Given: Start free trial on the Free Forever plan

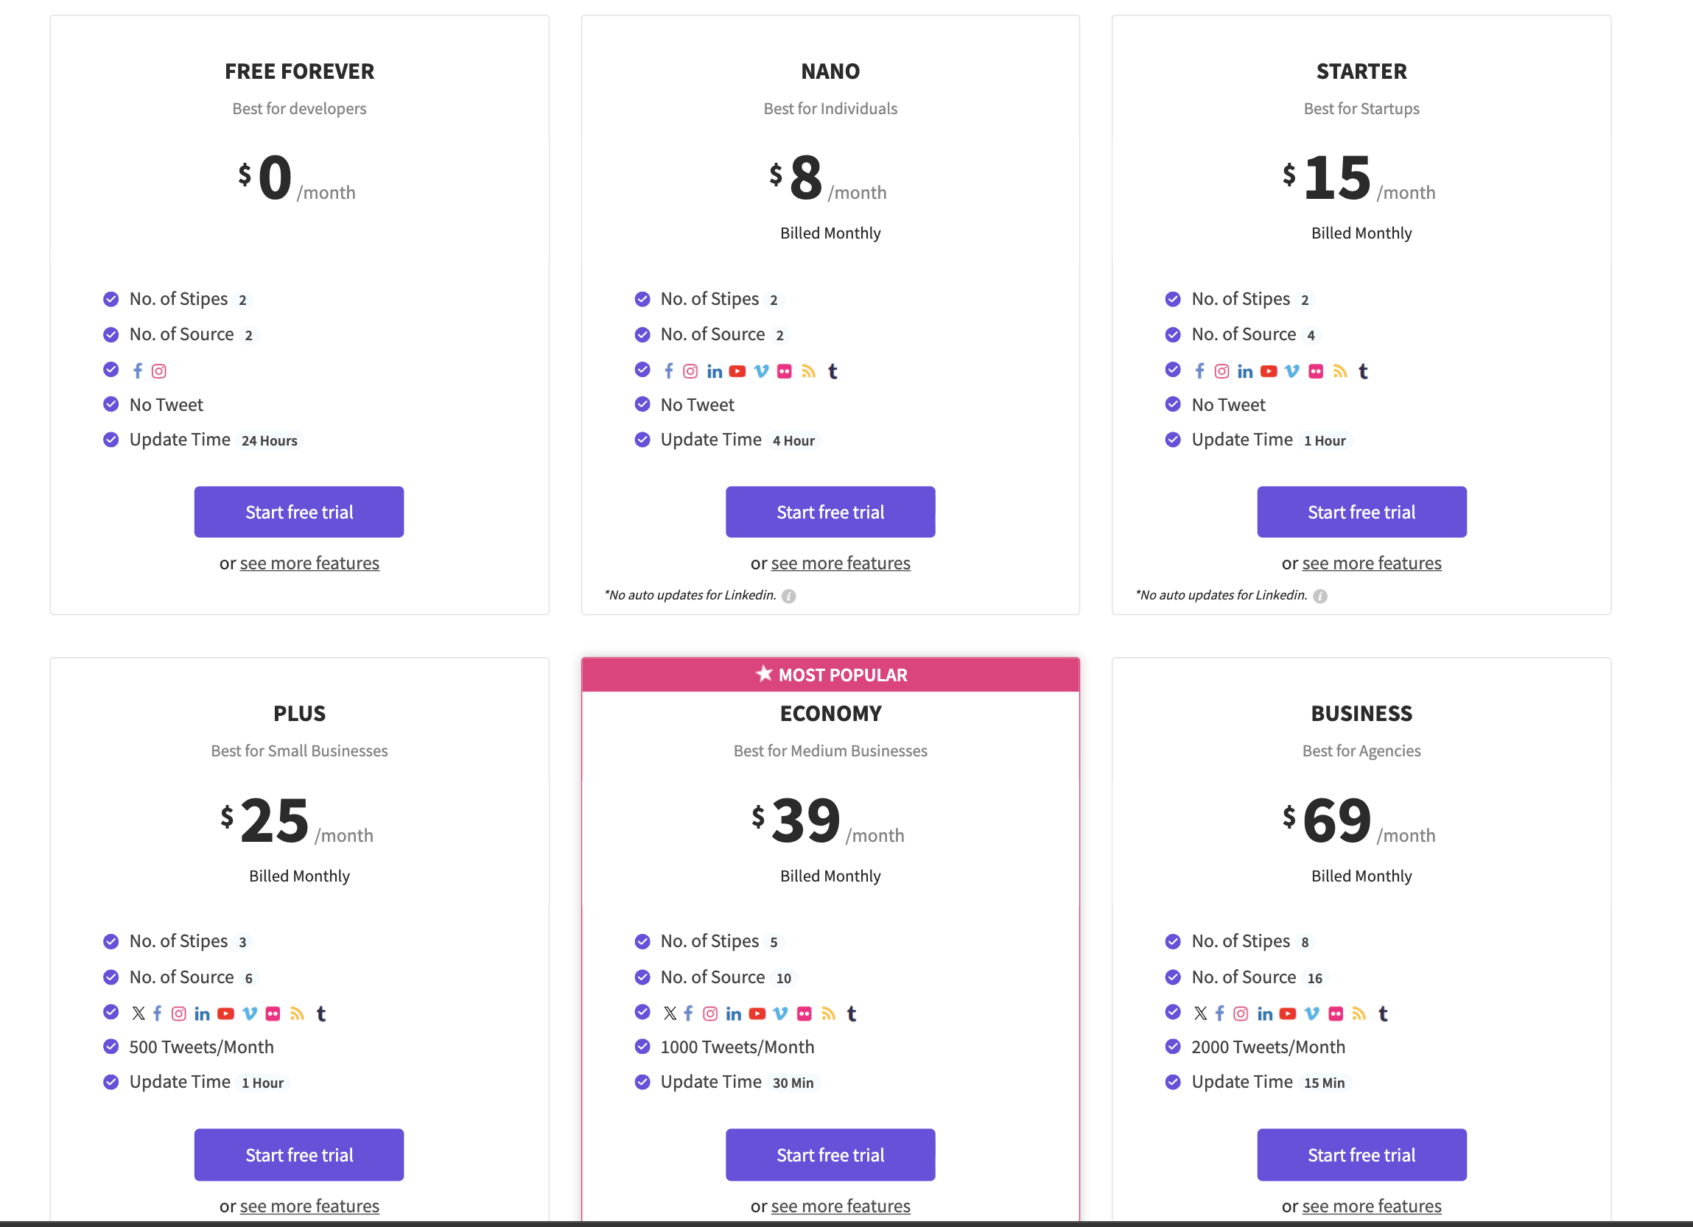Looking at the screenshot, I should pos(298,512).
